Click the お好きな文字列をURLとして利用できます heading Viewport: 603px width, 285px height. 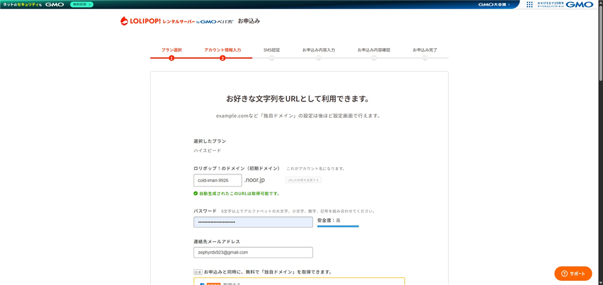pyautogui.click(x=299, y=99)
